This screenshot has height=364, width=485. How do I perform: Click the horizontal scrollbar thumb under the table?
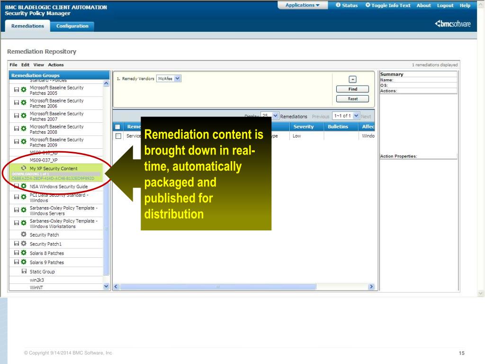218,287
